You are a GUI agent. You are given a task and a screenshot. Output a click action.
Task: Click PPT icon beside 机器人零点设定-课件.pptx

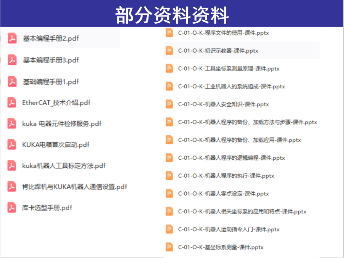169,194
